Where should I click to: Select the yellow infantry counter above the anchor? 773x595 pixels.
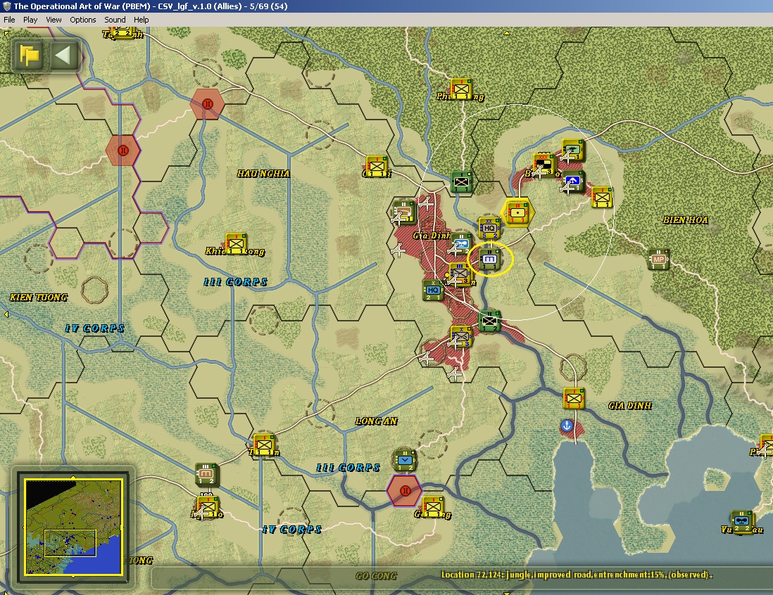click(x=574, y=398)
